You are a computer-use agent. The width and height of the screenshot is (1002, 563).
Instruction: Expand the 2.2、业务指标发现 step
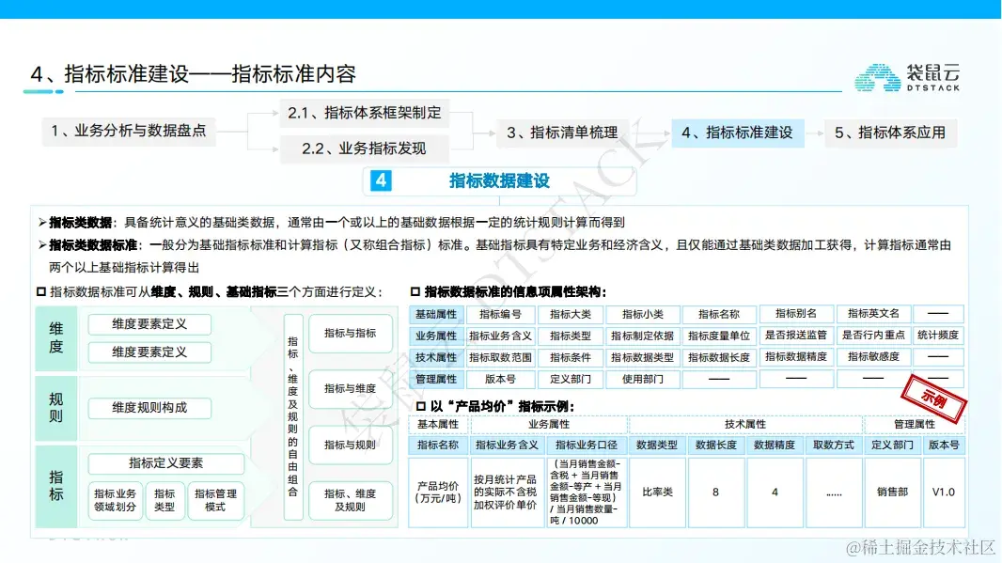tap(365, 149)
